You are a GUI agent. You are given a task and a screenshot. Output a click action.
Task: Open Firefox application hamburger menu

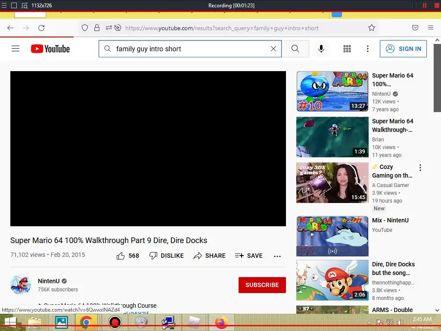(431, 28)
